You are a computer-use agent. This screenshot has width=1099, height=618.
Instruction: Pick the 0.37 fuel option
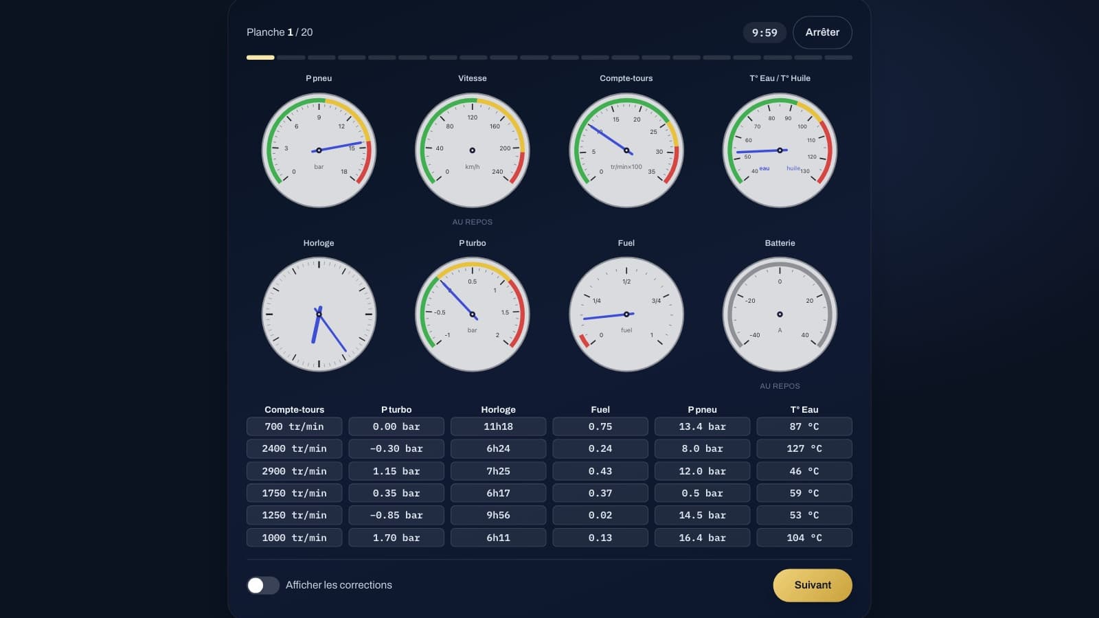[x=600, y=493]
